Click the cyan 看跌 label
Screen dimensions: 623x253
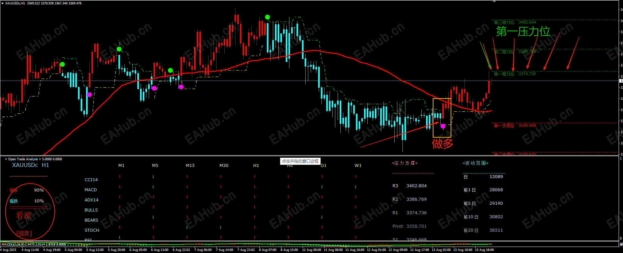(x=13, y=201)
